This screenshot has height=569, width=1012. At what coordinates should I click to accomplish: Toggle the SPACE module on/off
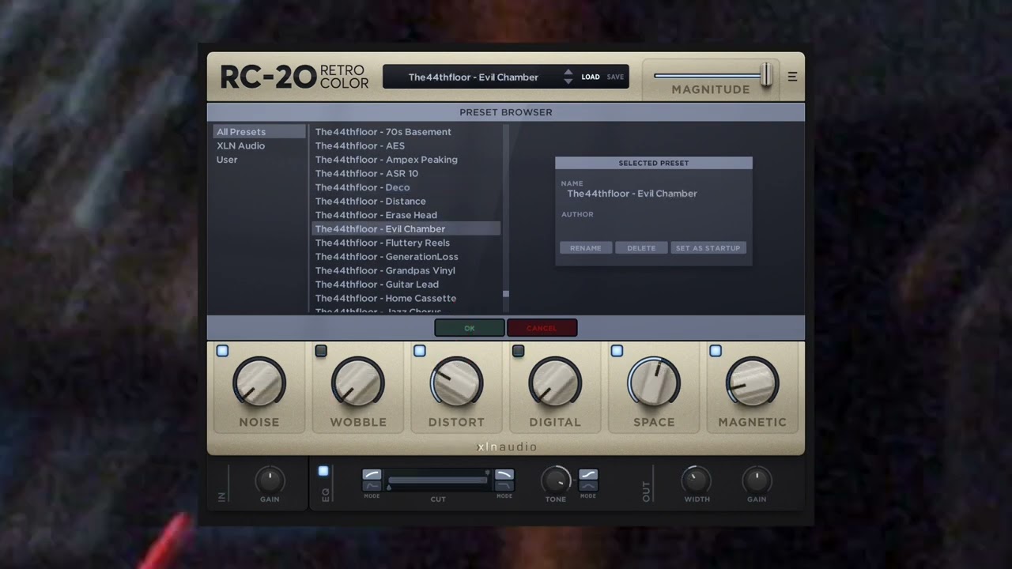(x=617, y=350)
